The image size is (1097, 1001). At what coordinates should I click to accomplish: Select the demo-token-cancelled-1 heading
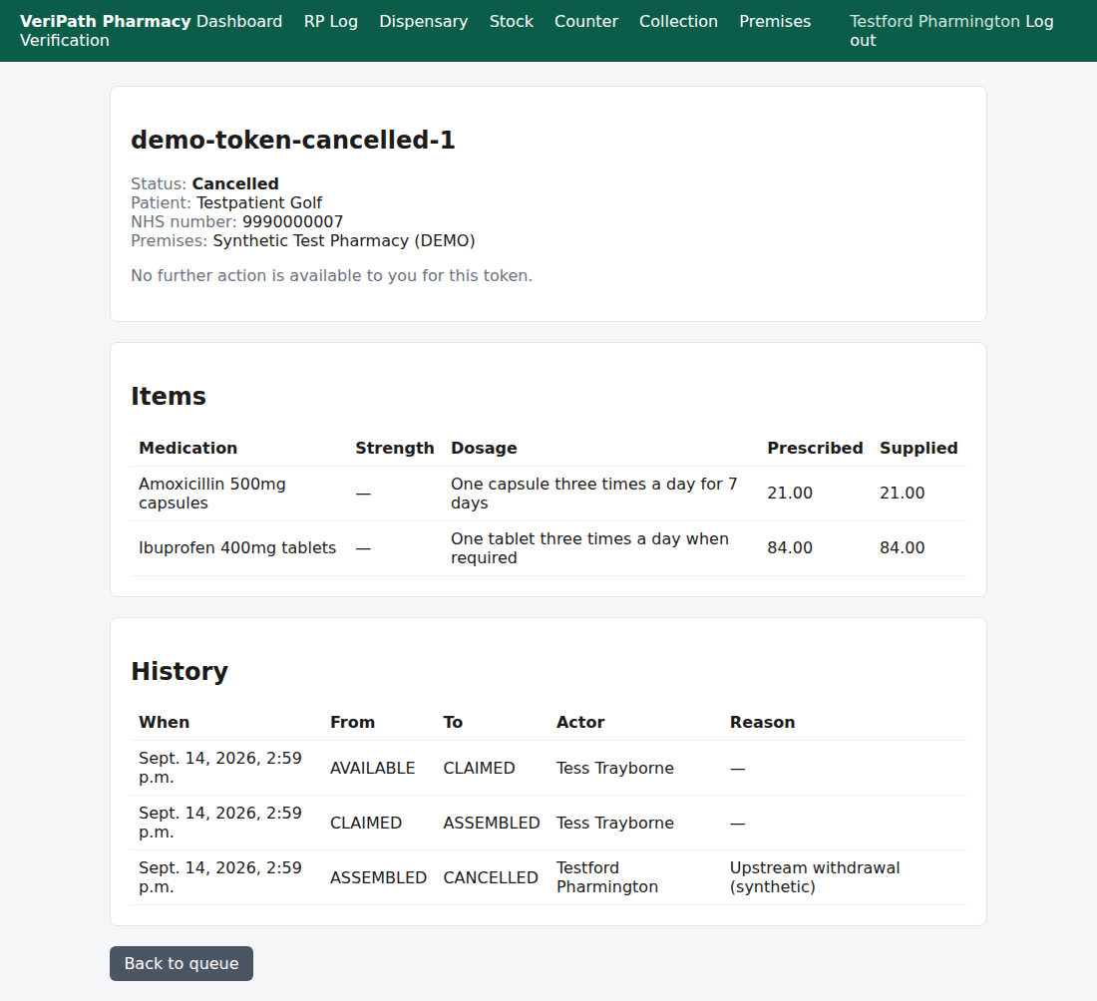click(293, 140)
